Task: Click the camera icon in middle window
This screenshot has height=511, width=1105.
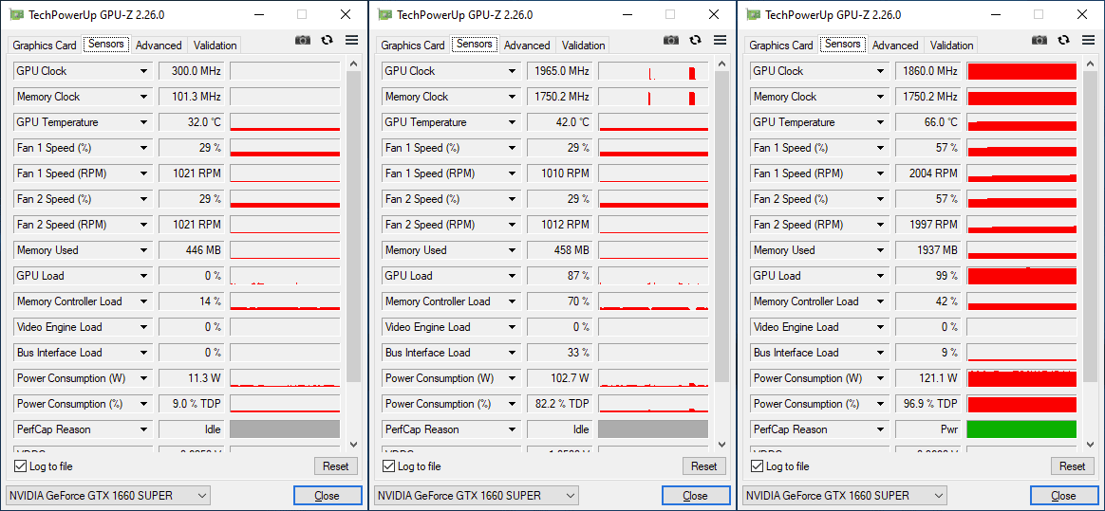Action: tap(671, 40)
